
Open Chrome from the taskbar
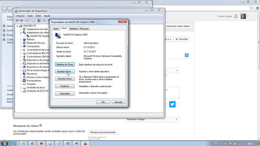pos(32,144)
